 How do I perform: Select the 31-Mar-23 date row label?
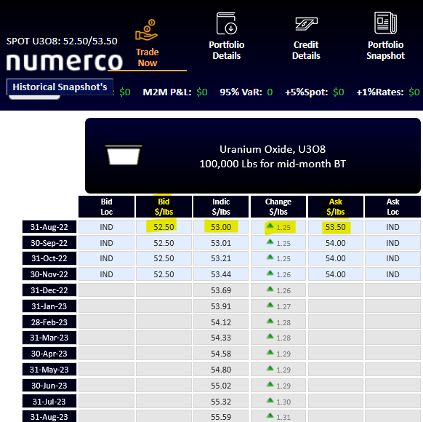point(49,338)
